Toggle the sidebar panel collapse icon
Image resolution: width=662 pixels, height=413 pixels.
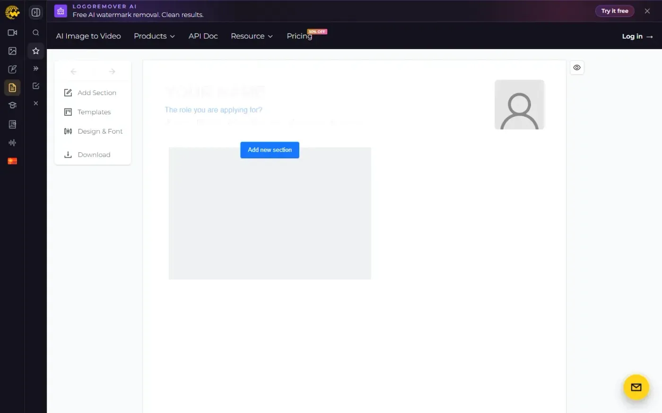point(36,12)
